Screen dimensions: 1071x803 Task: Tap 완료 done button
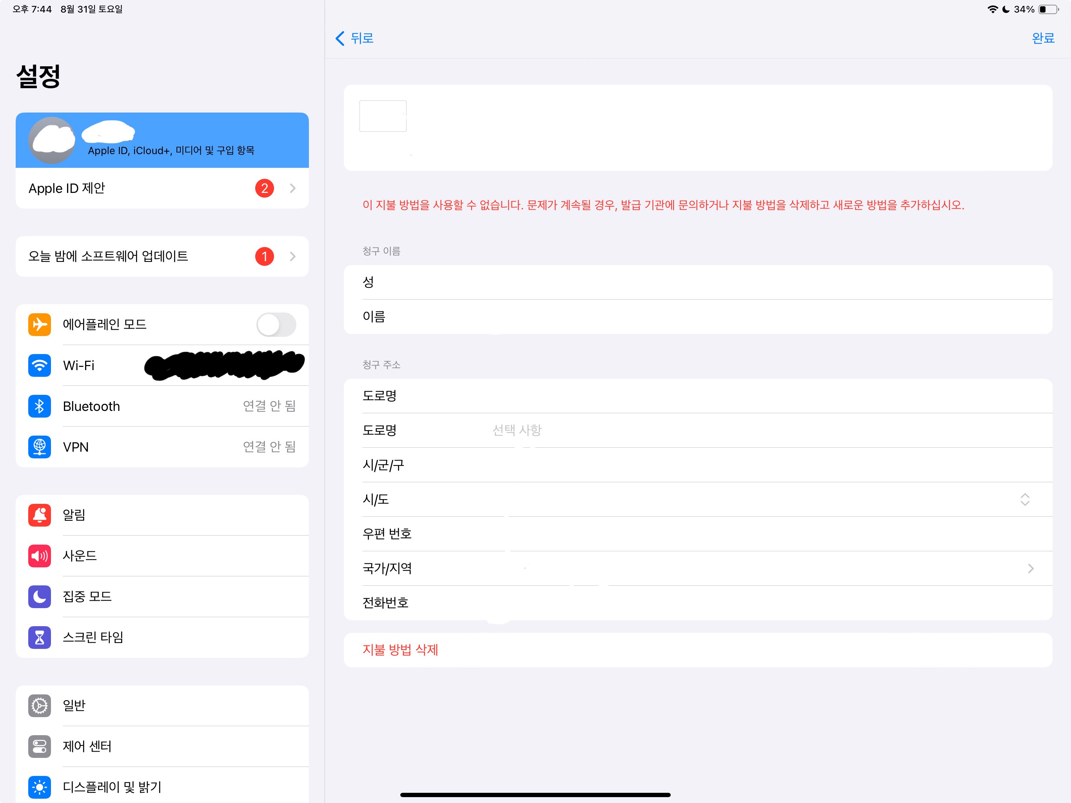point(1043,38)
